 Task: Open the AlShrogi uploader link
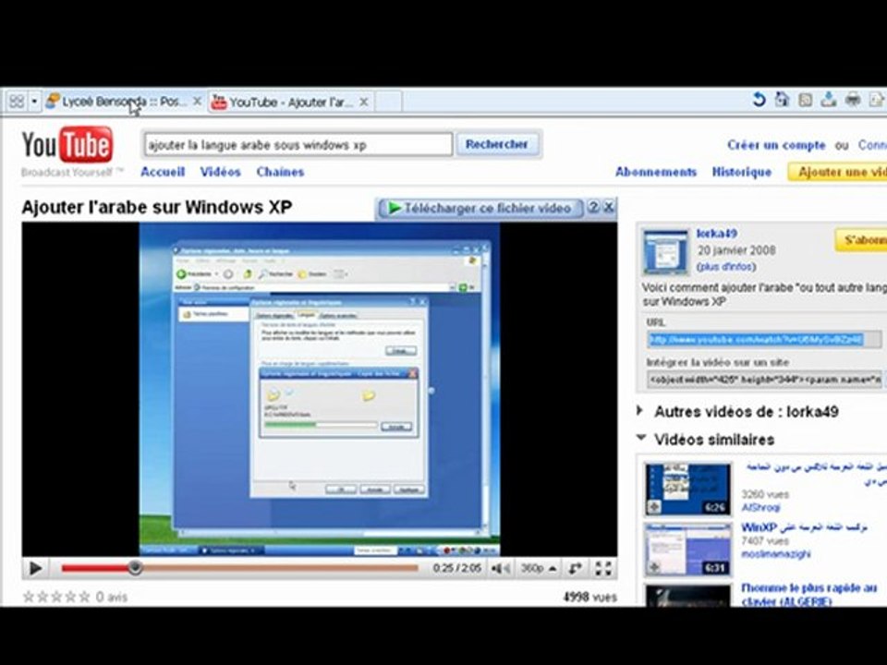coord(760,508)
